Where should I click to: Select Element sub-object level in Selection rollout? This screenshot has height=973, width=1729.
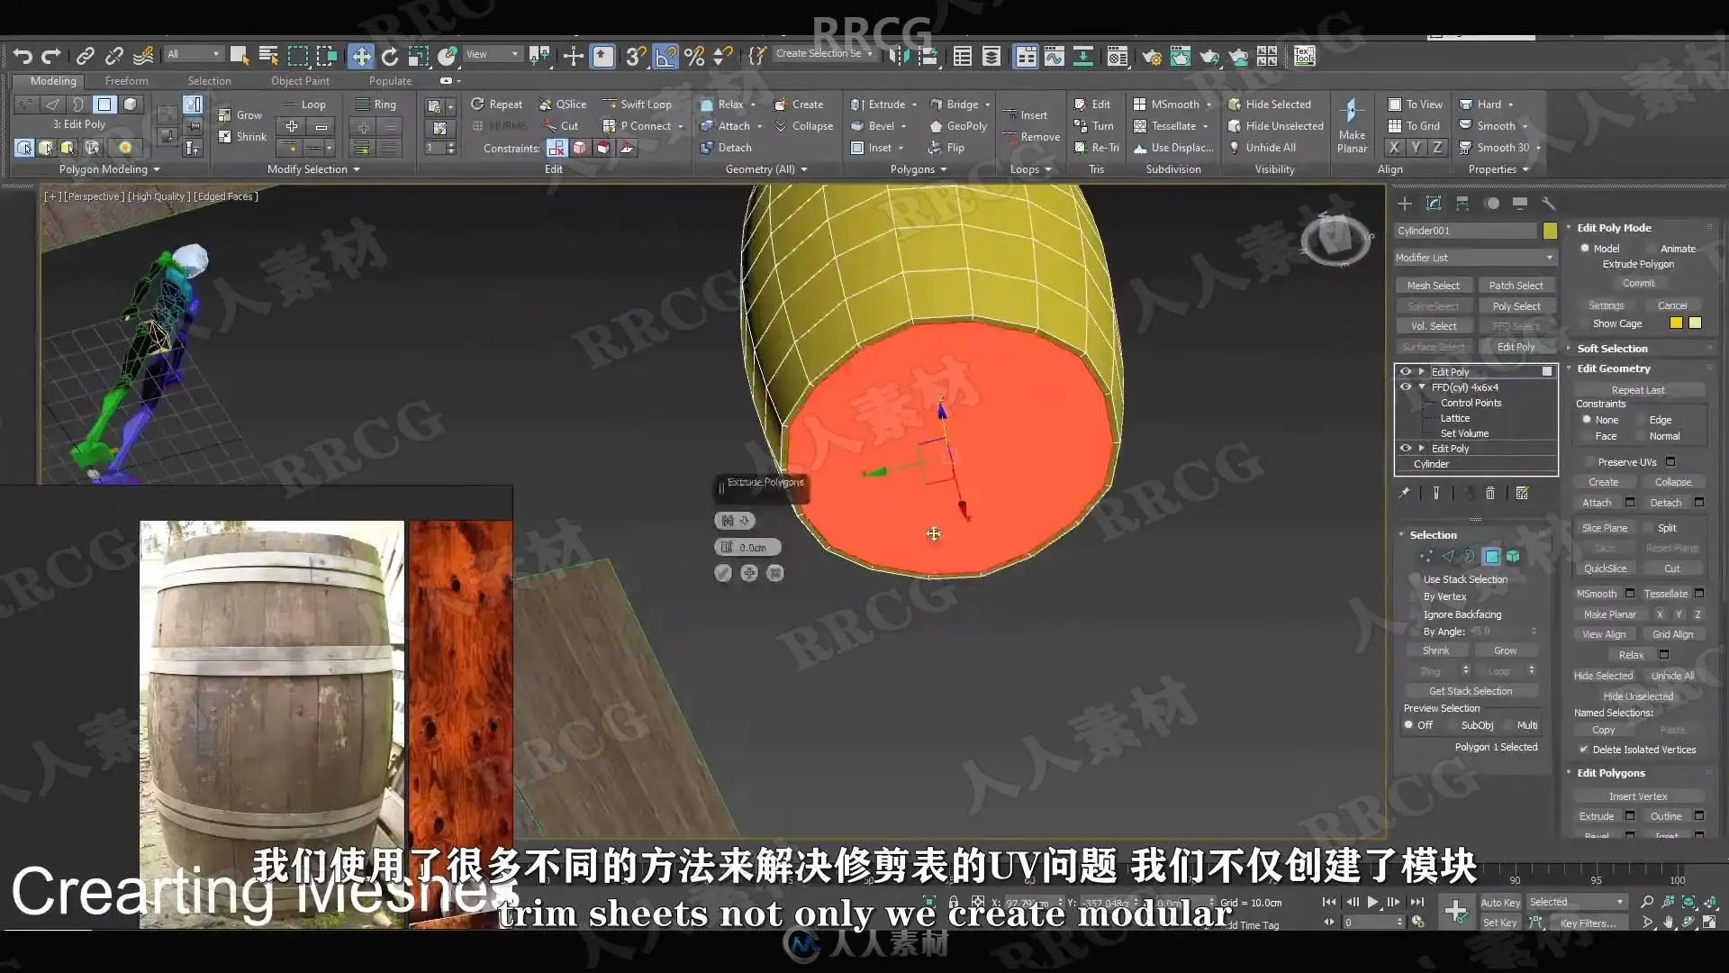click(1513, 557)
